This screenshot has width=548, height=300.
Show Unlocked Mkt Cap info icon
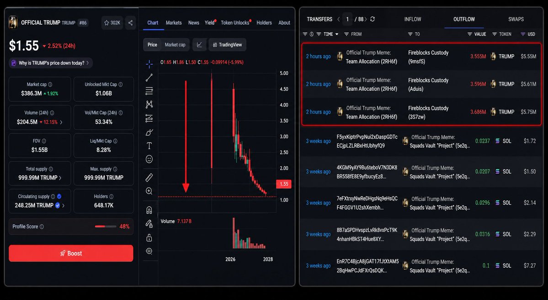click(x=121, y=84)
